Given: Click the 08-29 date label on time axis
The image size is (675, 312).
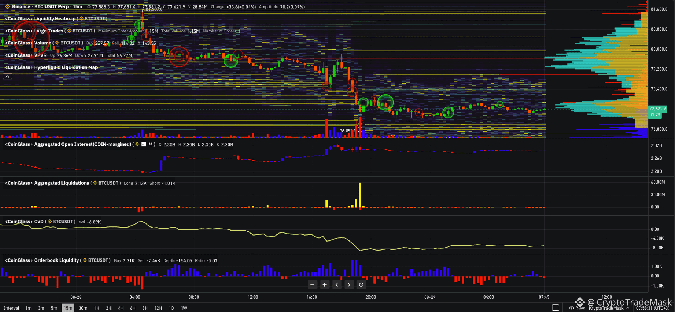Looking at the screenshot, I should coord(430,297).
